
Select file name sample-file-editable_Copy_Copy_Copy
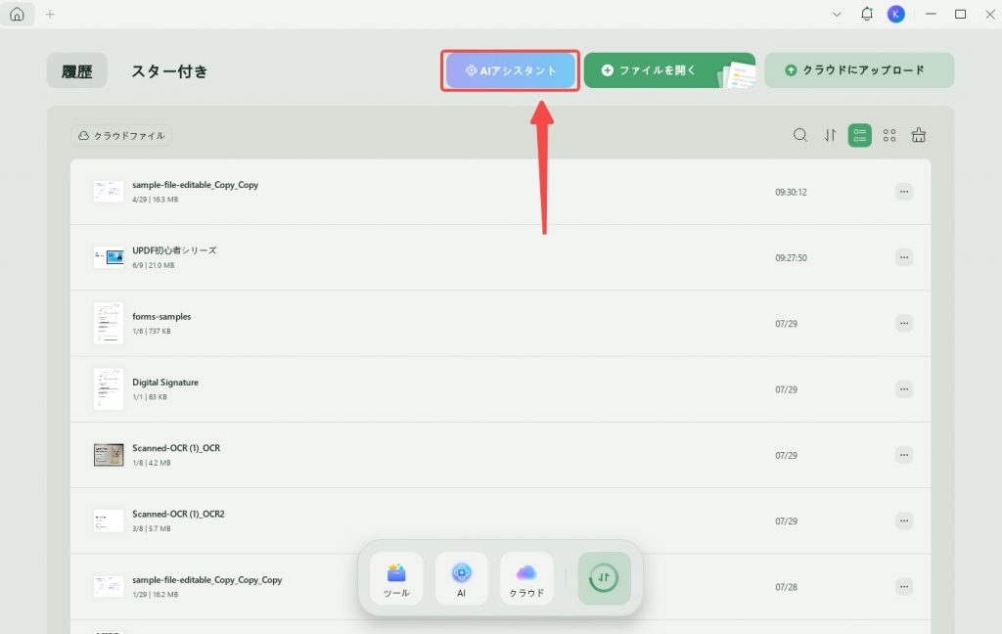click(207, 579)
